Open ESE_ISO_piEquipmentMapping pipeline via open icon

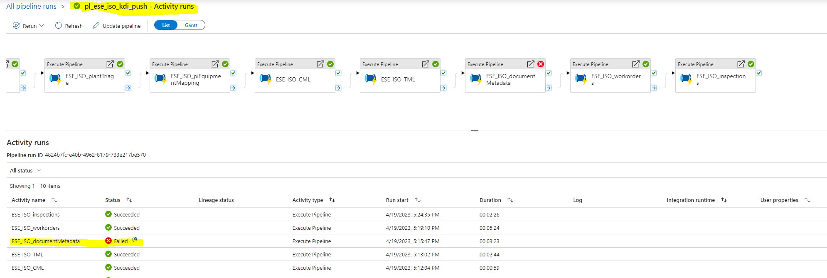pyautogui.click(x=215, y=64)
